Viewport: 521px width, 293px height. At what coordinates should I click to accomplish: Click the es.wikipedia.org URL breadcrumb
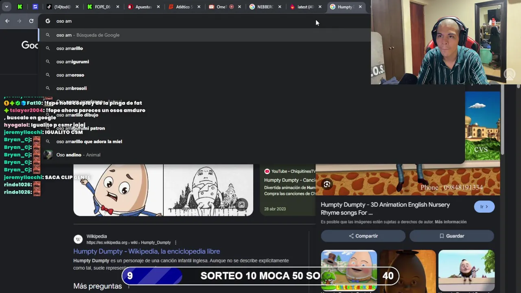pos(128,243)
